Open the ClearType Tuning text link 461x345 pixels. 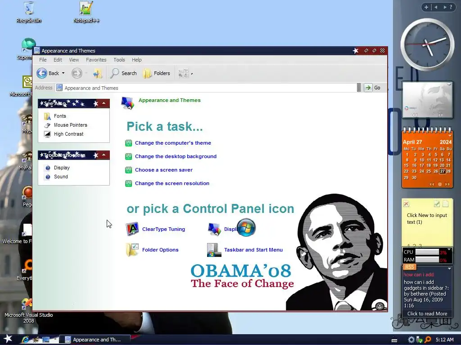163,229
